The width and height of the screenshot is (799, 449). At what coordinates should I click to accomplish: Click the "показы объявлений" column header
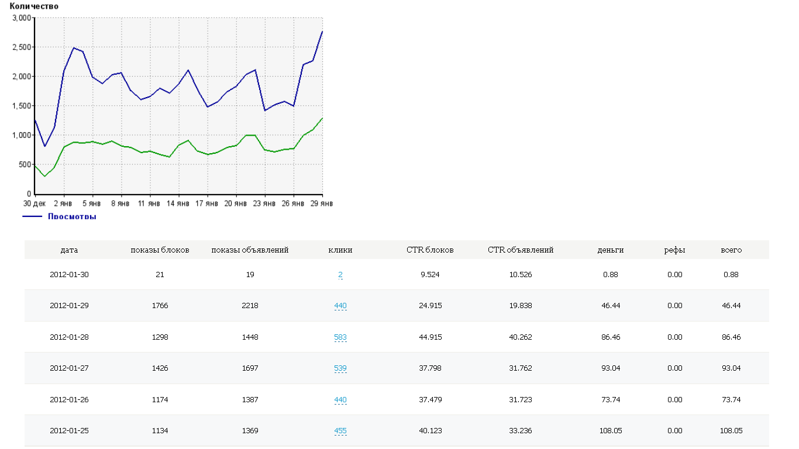[250, 250]
